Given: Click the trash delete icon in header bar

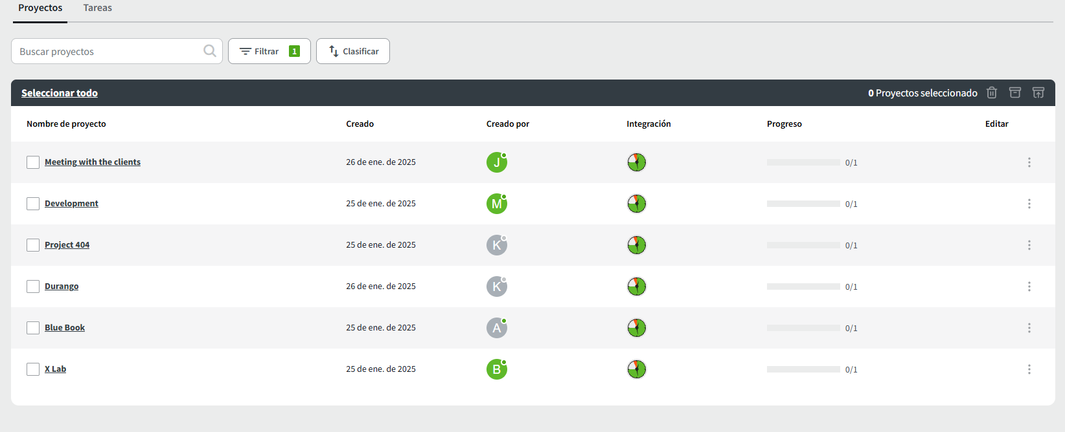Looking at the screenshot, I should 991,92.
